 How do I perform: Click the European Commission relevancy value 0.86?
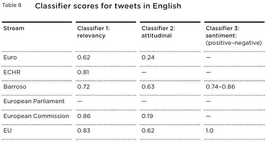pos(84,116)
